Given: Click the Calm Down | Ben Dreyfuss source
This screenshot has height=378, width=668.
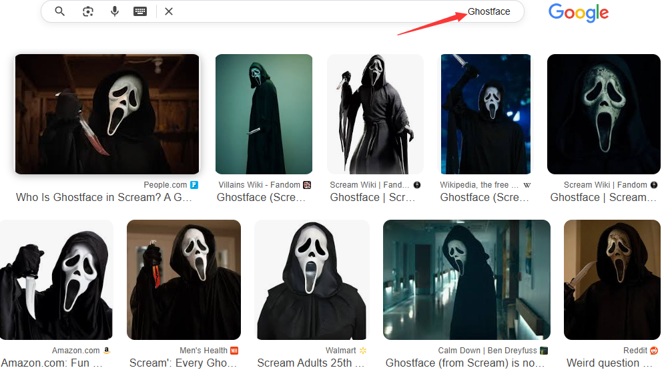Looking at the screenshot, I should [x=487, y=351].
